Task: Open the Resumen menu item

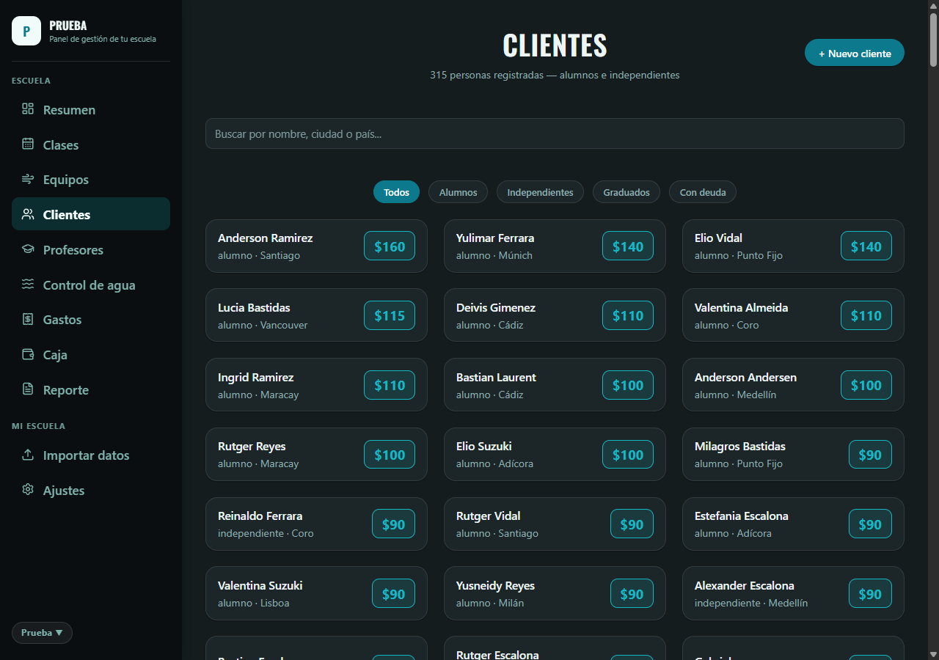Action: 91,109
